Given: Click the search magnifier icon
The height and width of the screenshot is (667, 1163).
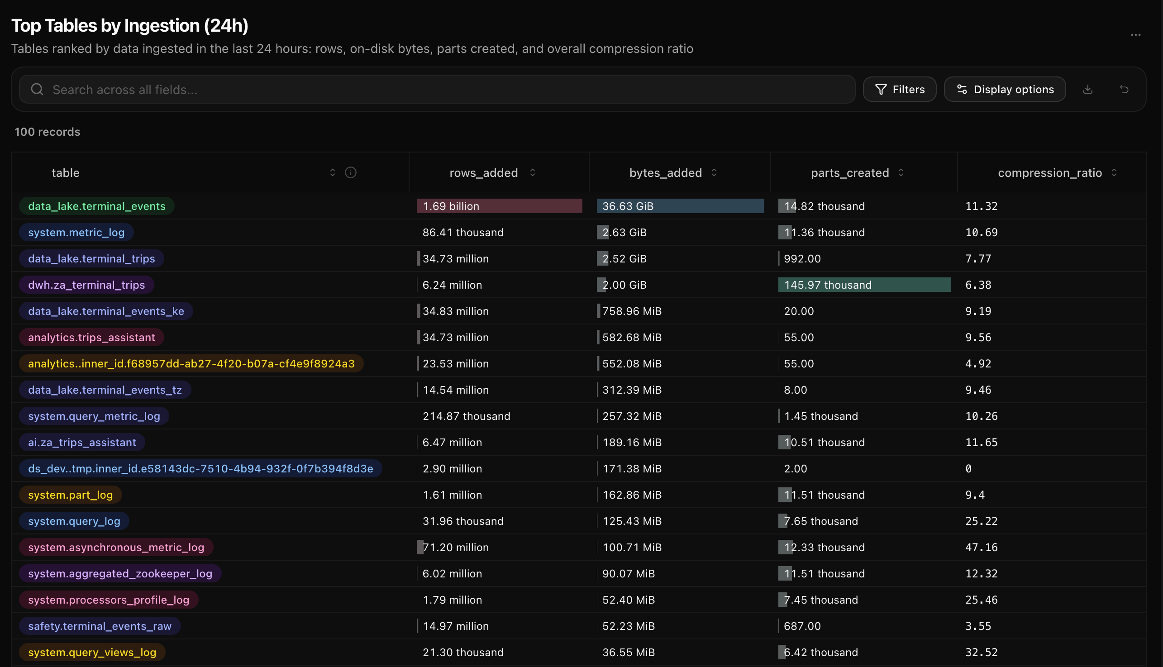Looking at the screenshot, I should pos(37,89).
